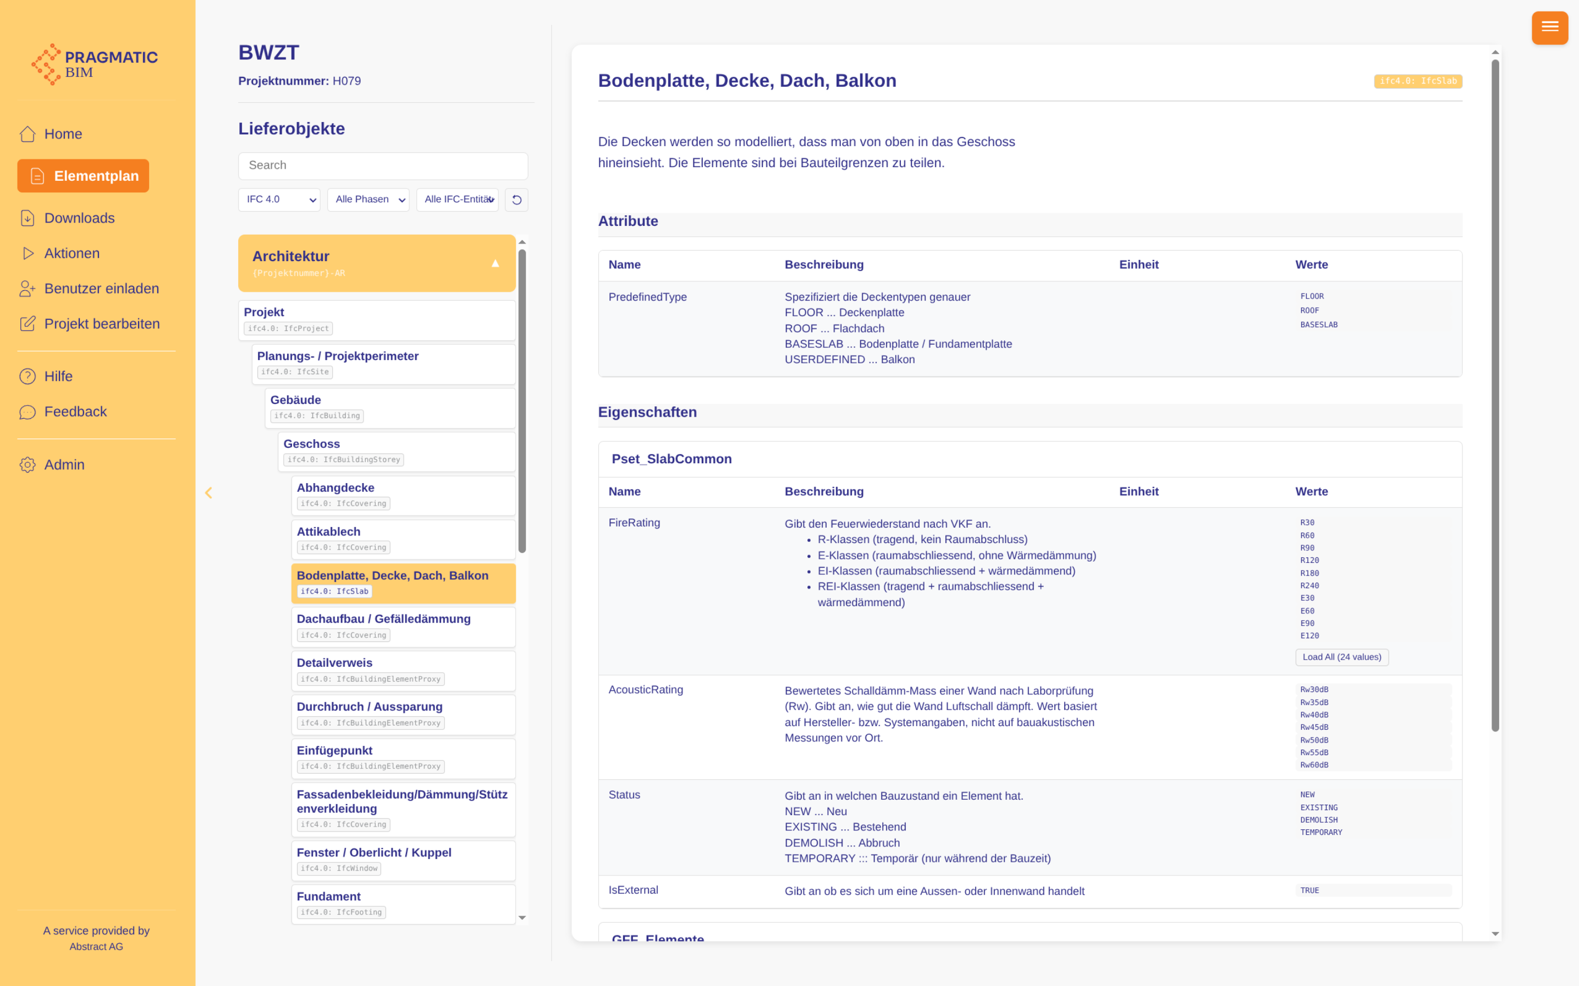
Task: Click the Benutzer einladen user icon
Action: [x=27, y=288]
